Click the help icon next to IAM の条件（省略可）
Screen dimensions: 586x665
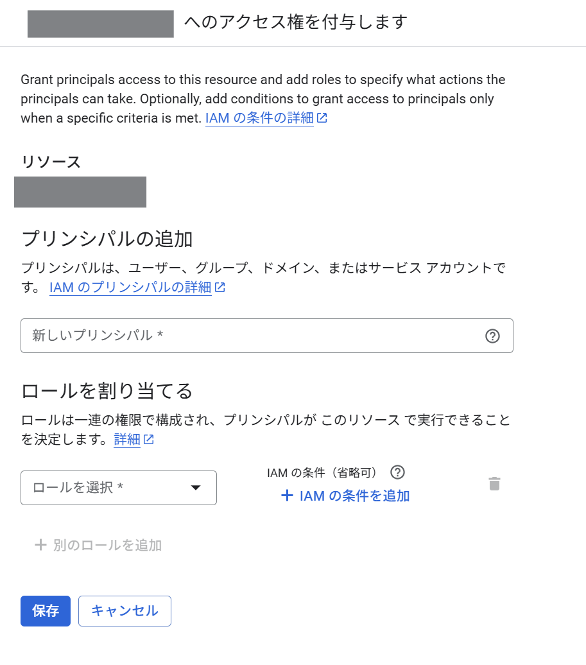pos(397,472)
